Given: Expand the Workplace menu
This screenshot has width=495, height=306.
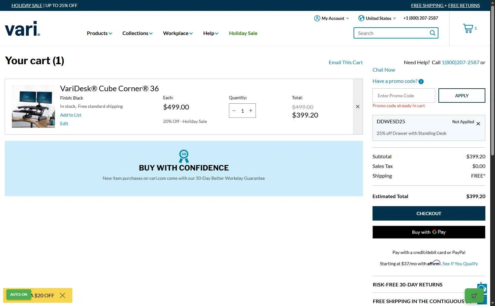Looking at the screenshot, I should [178, 33].
